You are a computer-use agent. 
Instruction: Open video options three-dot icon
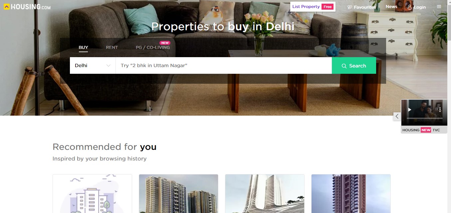[440, 110]
